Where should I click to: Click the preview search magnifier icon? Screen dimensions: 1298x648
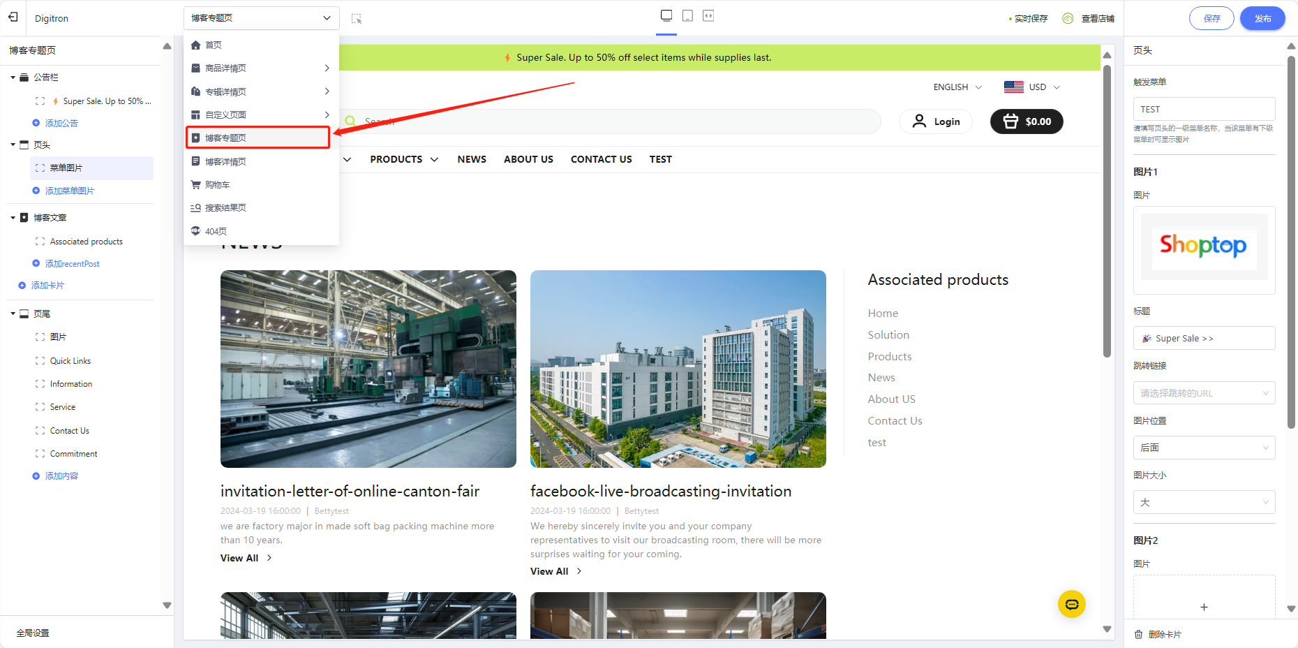pyautogui.click(x=350, y=121)
